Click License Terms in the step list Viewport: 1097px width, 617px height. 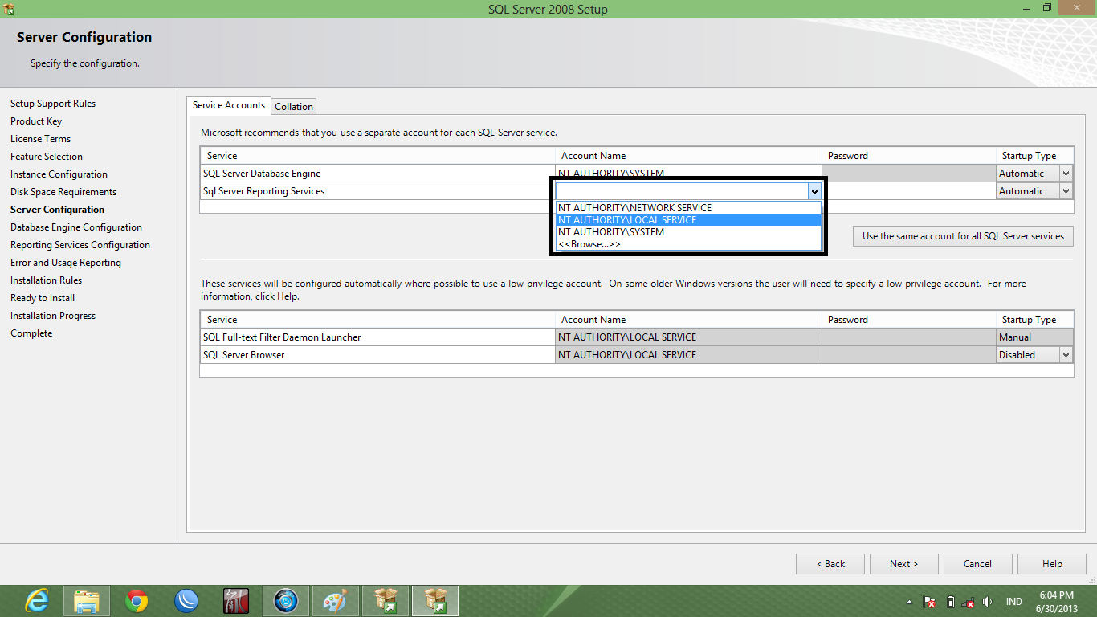click(x=40, y=139)
